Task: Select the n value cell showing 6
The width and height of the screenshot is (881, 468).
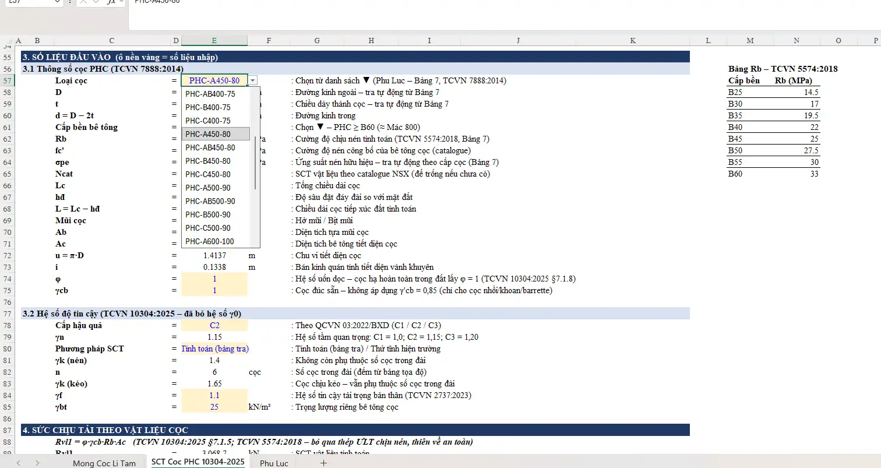Action: 214,372
